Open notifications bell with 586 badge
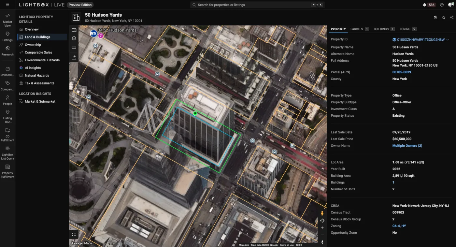The height and width of the screenshot is (247, 456). coord(429,5)
